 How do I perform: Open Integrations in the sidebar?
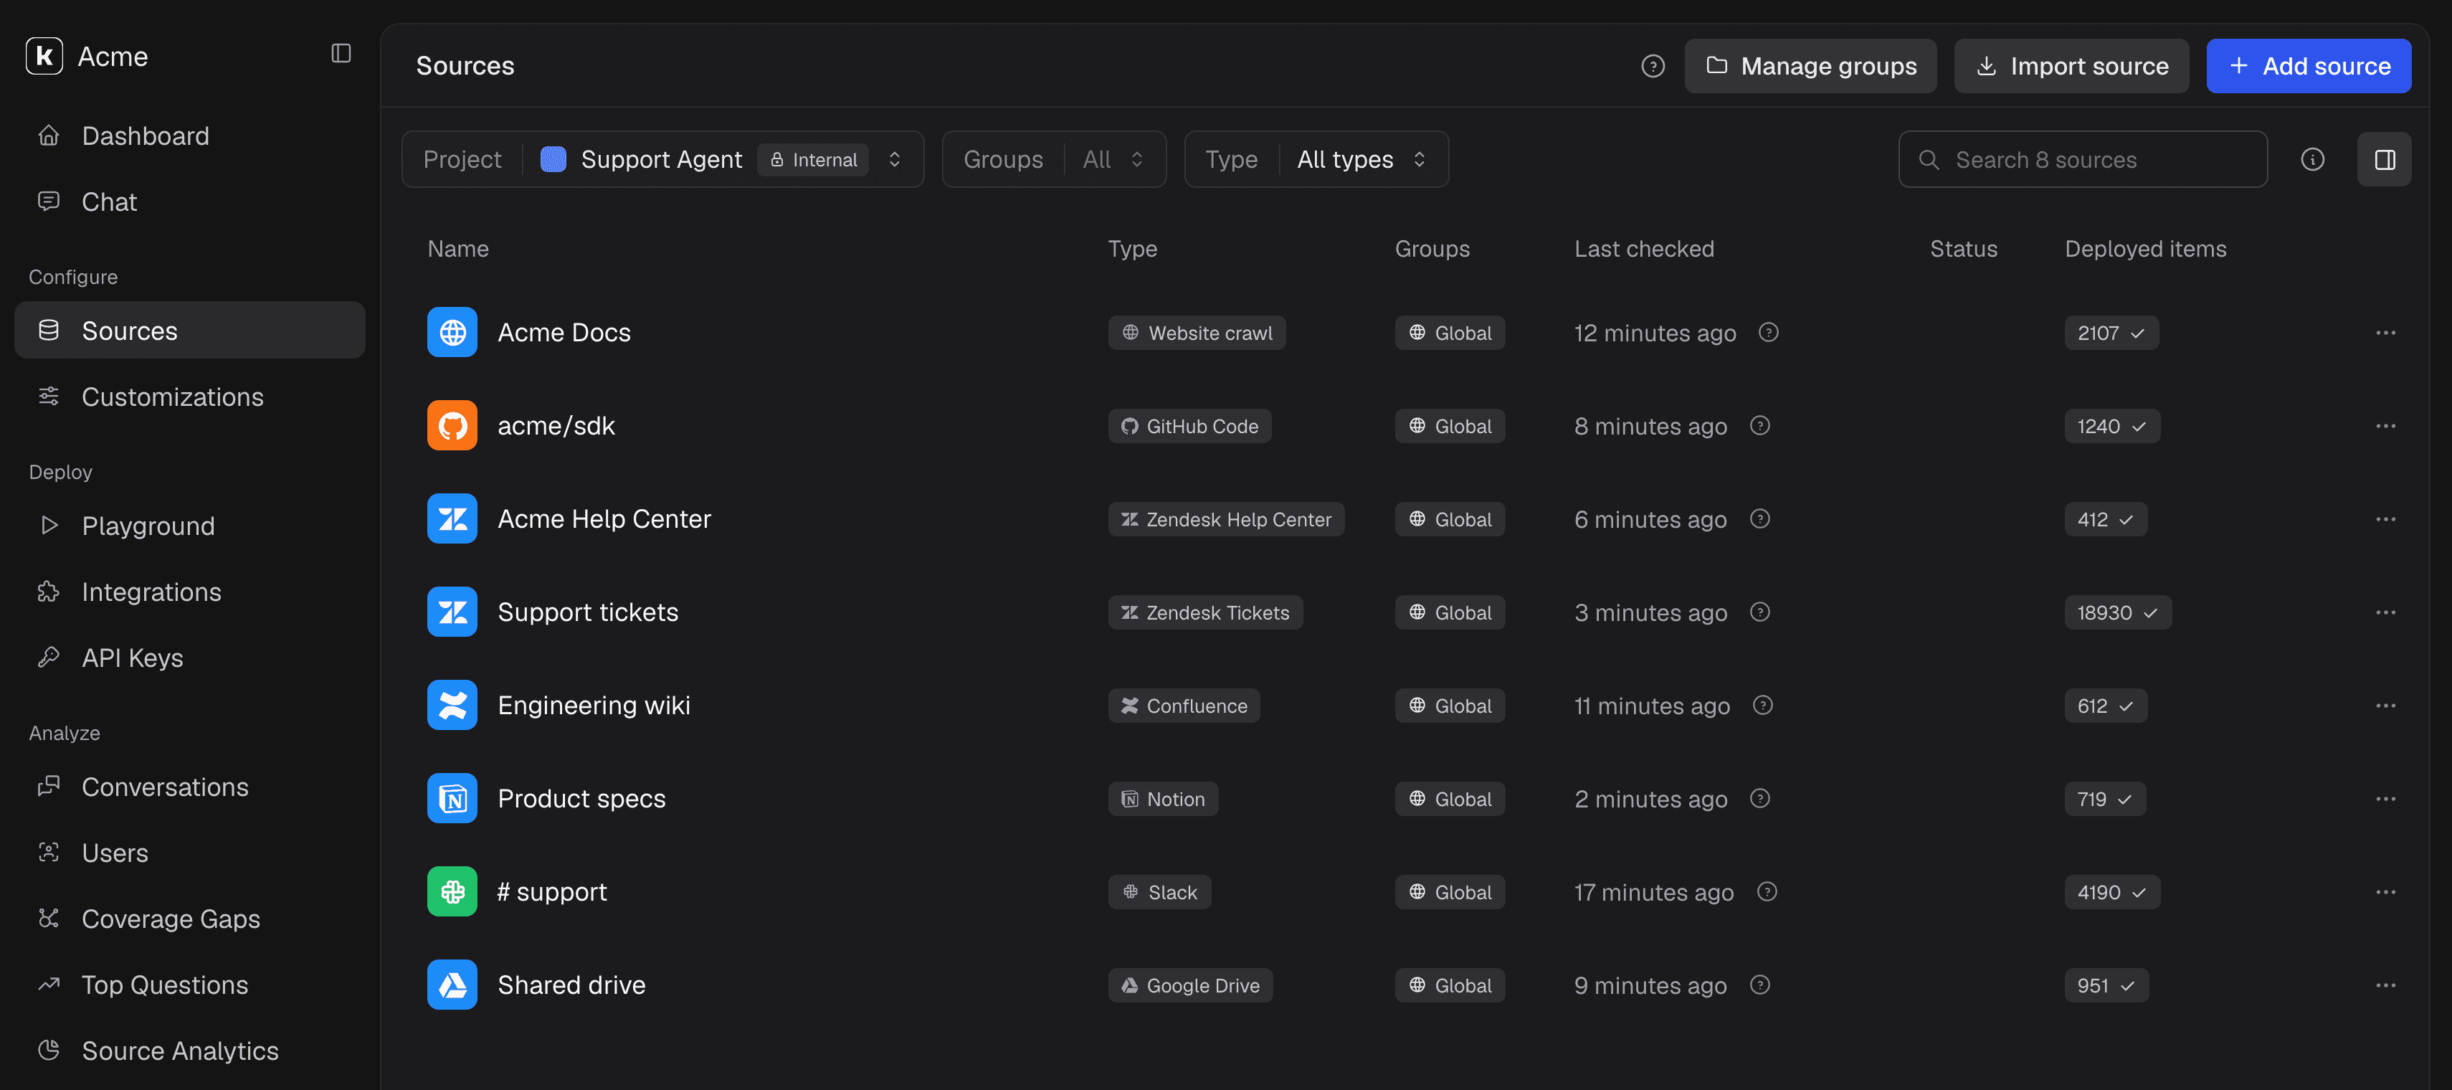click(x=189, y=592)
